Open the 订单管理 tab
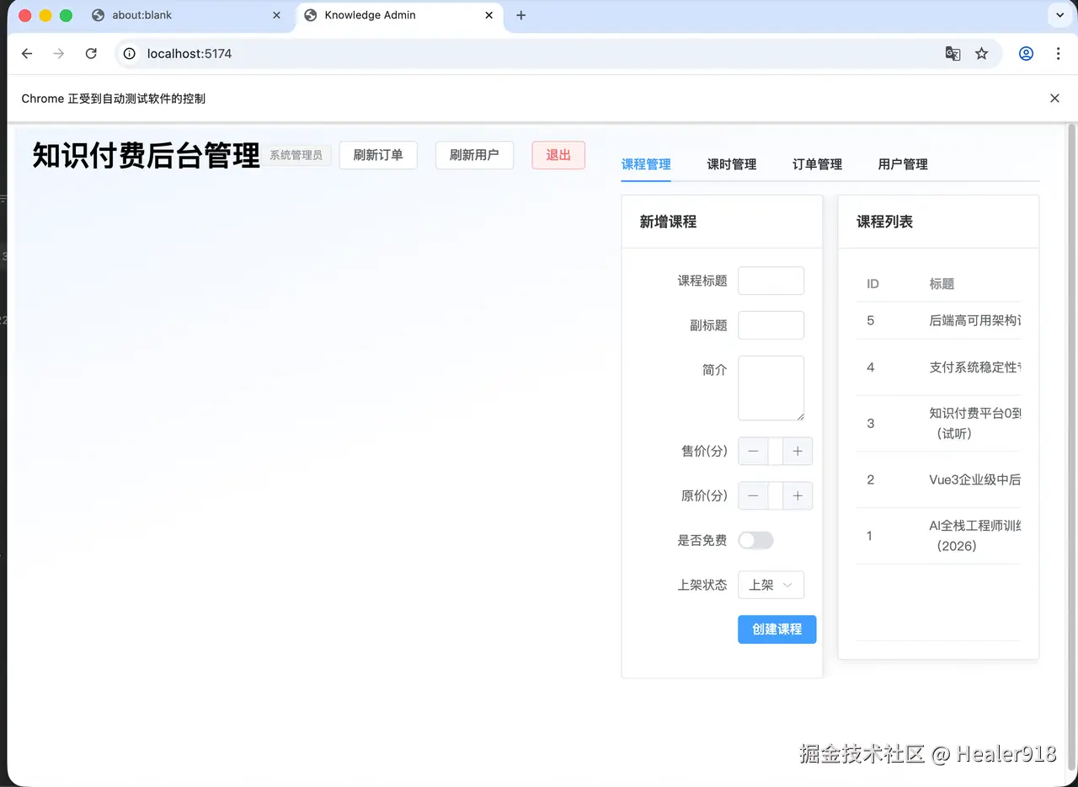 click(817, 164)
